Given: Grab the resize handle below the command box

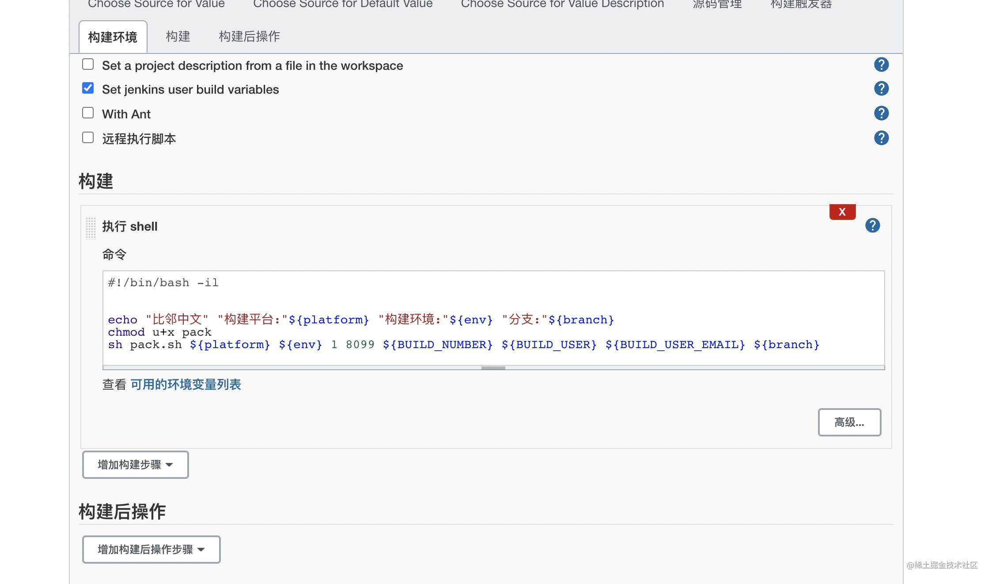Looking at the screenshot, I should (x=493, y=368).
